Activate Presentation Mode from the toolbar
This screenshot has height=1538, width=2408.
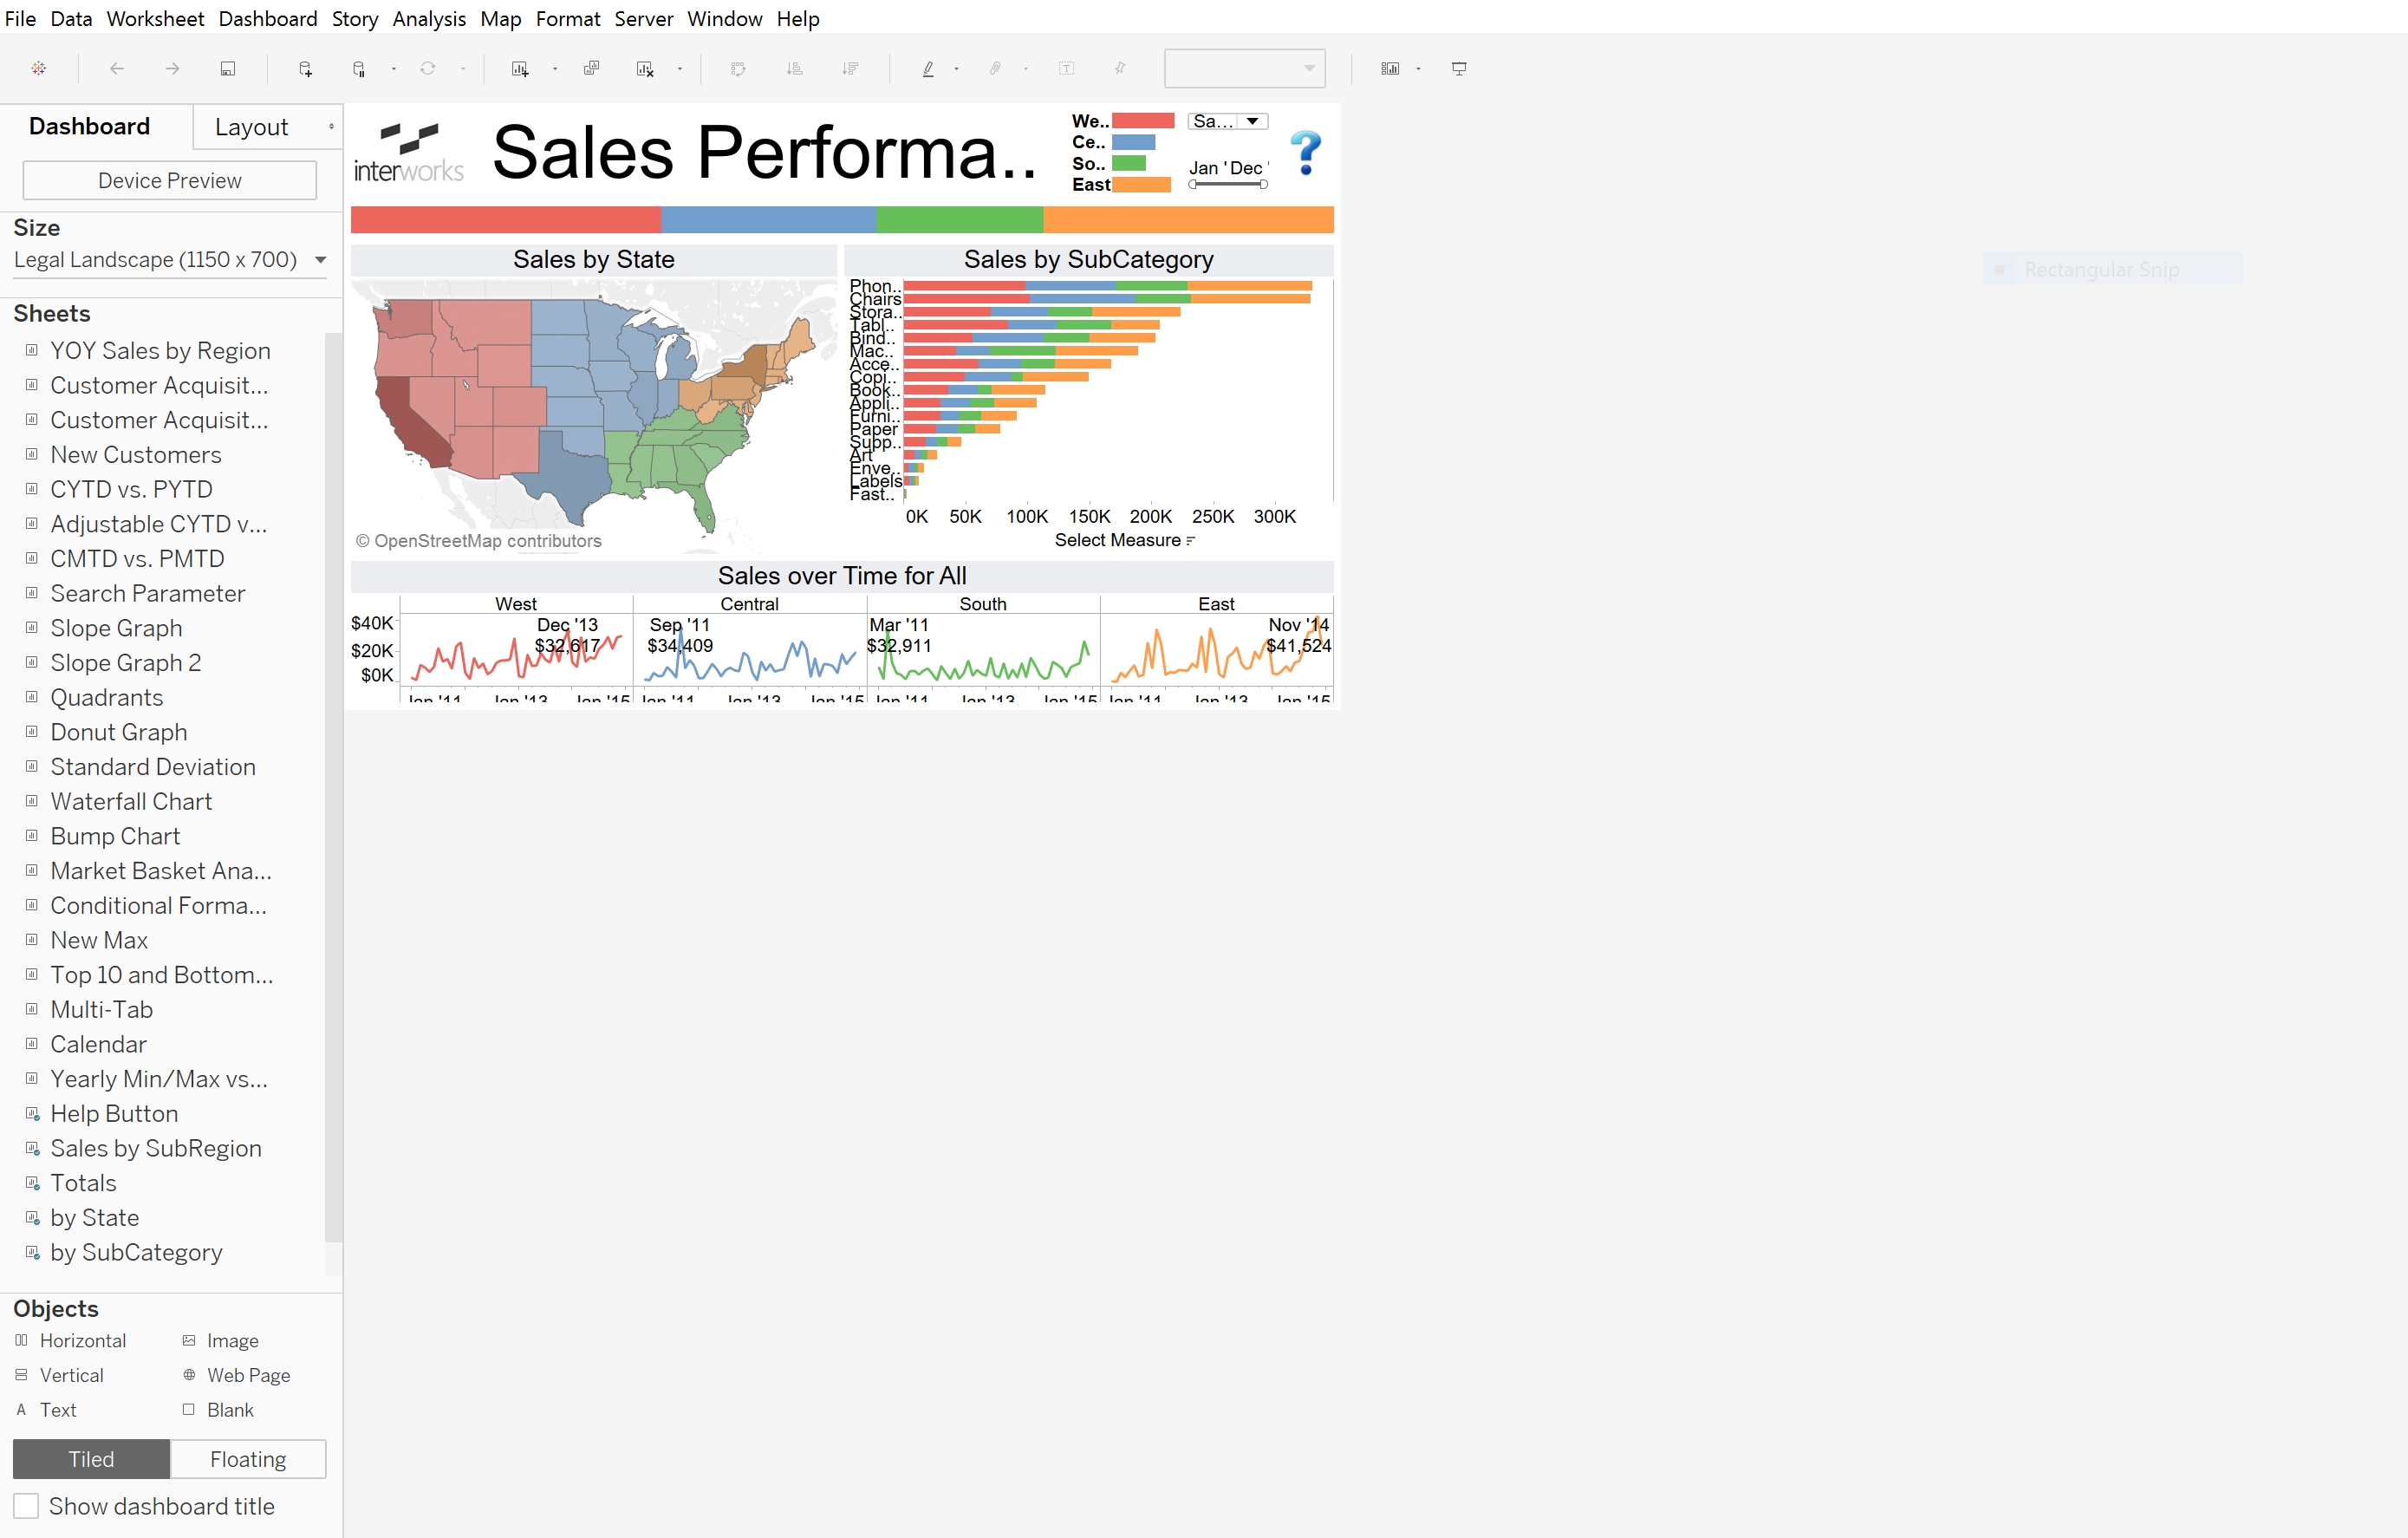[1459, 68]
